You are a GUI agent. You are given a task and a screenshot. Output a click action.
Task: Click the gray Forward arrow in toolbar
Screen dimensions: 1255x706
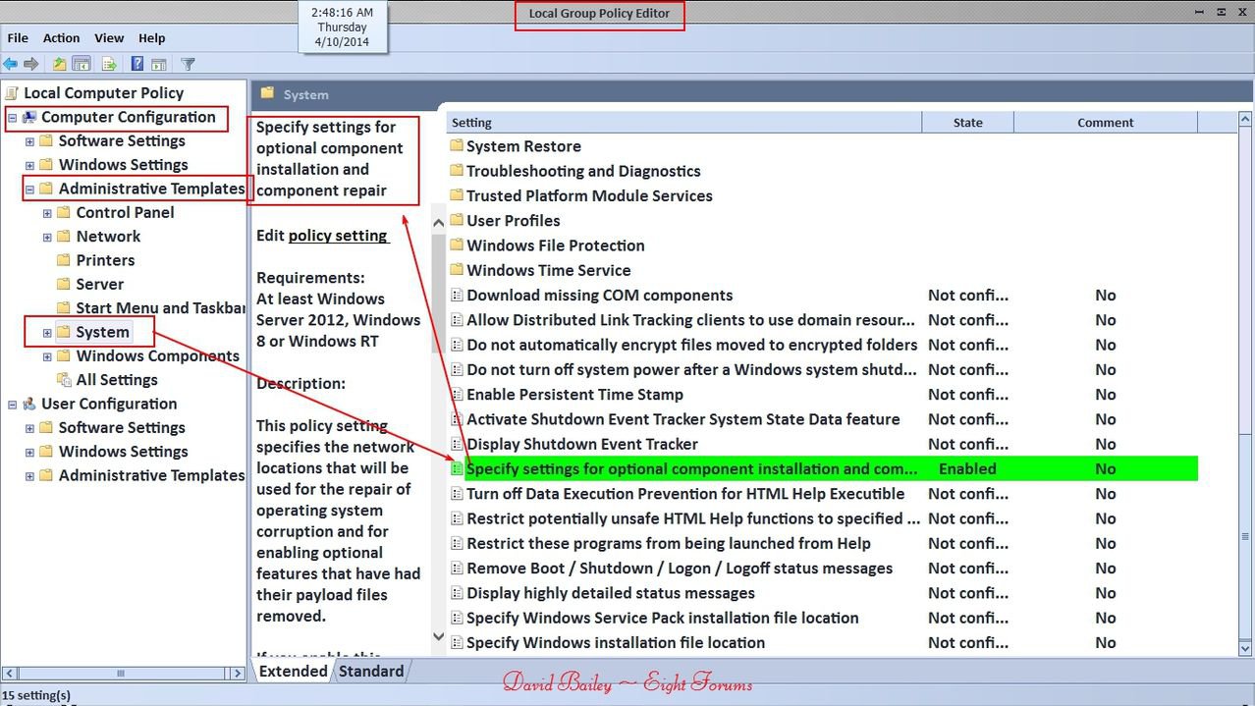pos(31,64)
